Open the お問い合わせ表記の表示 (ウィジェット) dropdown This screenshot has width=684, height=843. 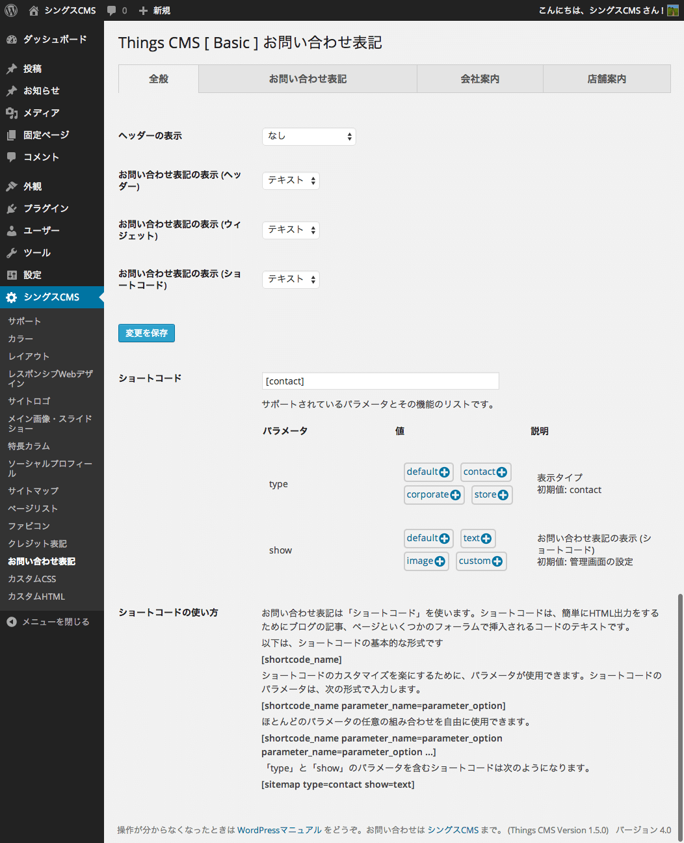[x=291, y=230]
